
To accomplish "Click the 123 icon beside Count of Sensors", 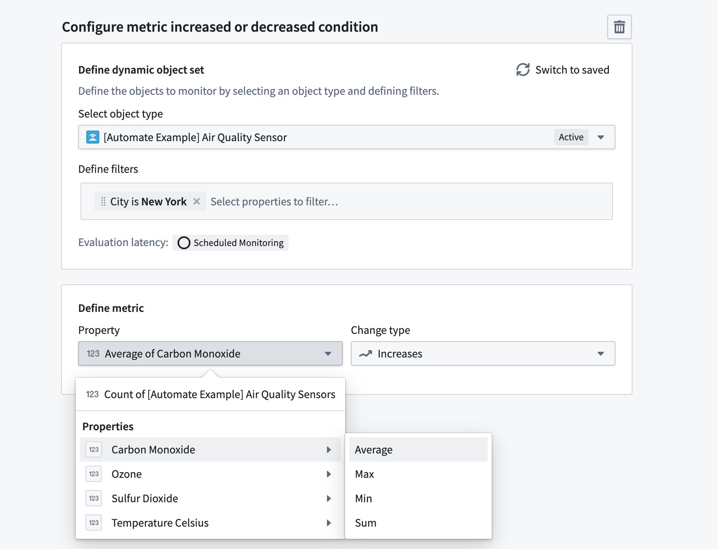I will 92,394.
